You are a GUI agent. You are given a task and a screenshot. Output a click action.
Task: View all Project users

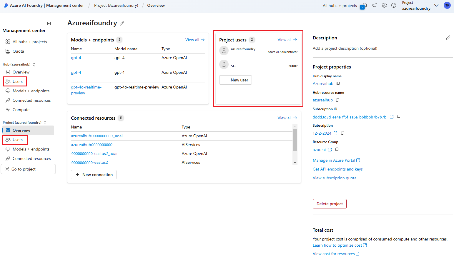(287, 40)
